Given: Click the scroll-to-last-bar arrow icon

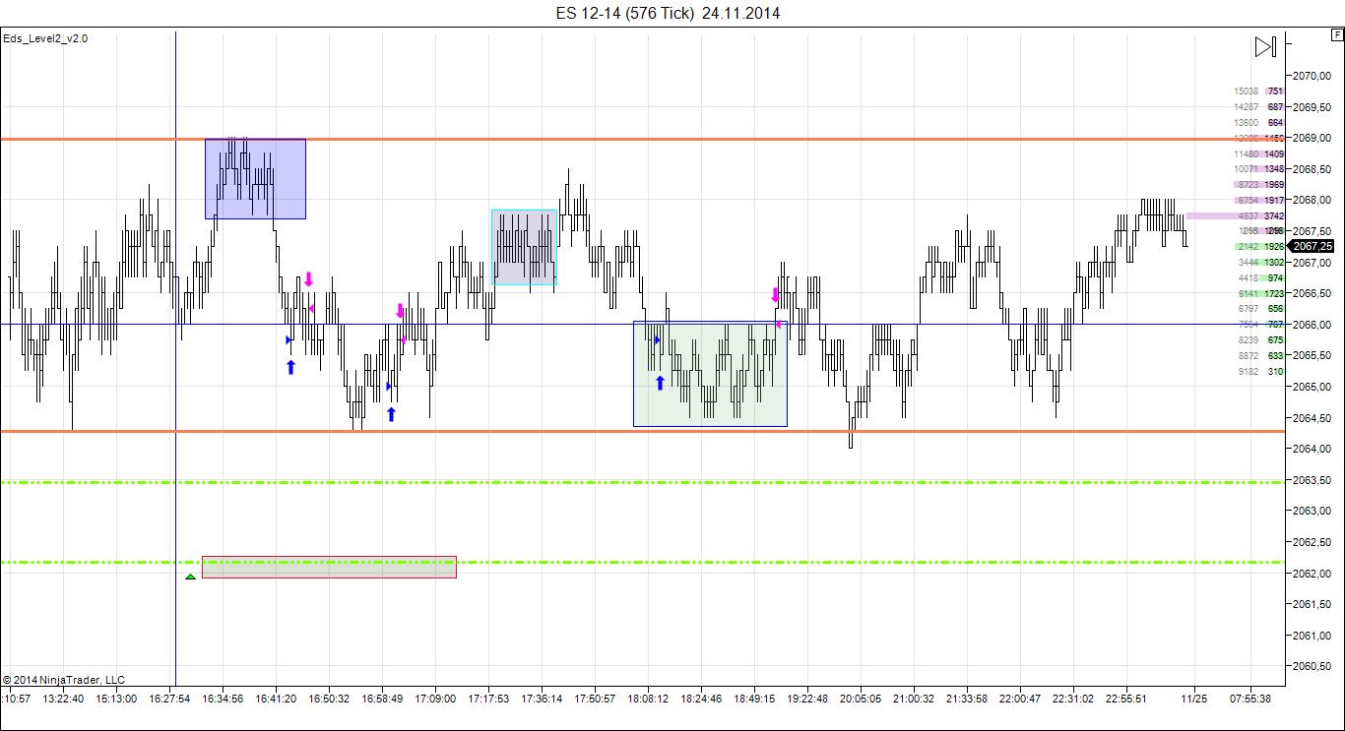Looking at the screenshot, I should click(1265, 46).
